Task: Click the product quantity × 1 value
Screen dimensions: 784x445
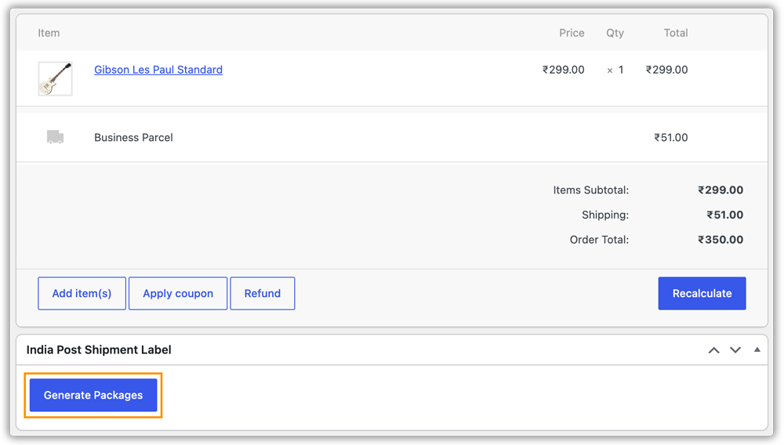Action: coord(615,70)
